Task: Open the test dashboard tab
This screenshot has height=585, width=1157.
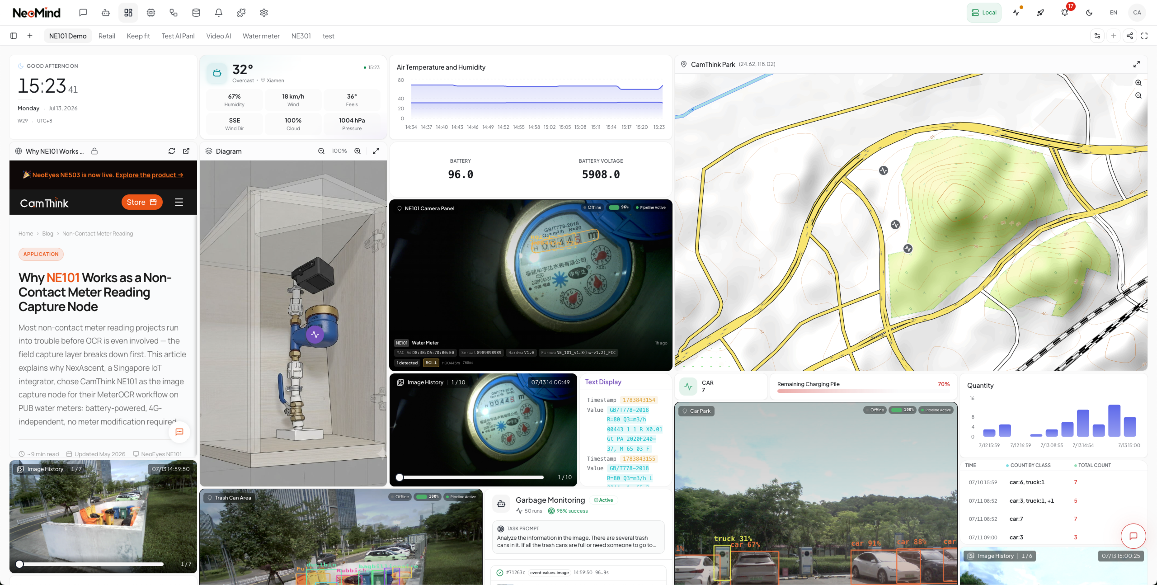Action: coord(328,36)
